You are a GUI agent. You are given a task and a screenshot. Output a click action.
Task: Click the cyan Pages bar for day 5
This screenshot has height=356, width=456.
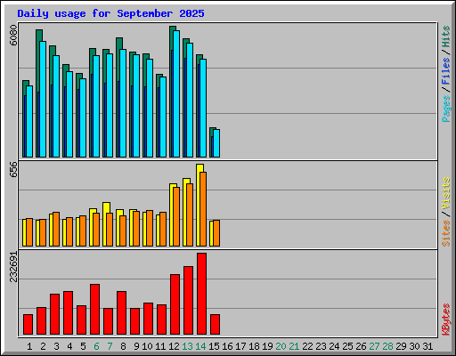[83, 117]
